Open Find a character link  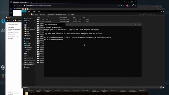click(x=12, y=35)
